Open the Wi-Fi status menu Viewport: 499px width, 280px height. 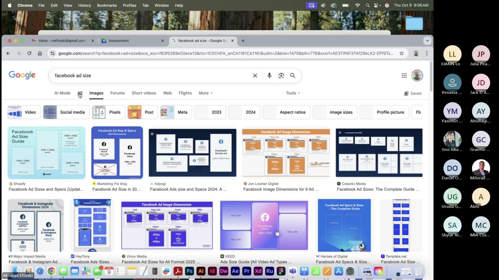click(357, 5)
